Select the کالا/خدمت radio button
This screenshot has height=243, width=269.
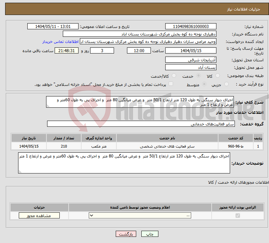coord(174,76)
